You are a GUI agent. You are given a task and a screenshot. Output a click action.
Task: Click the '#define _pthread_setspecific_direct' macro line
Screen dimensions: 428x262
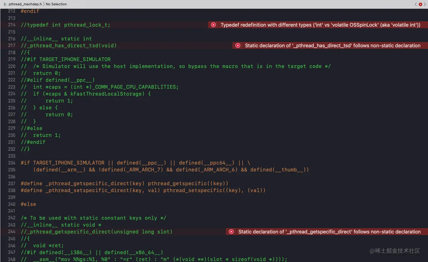tap(143, 190)
